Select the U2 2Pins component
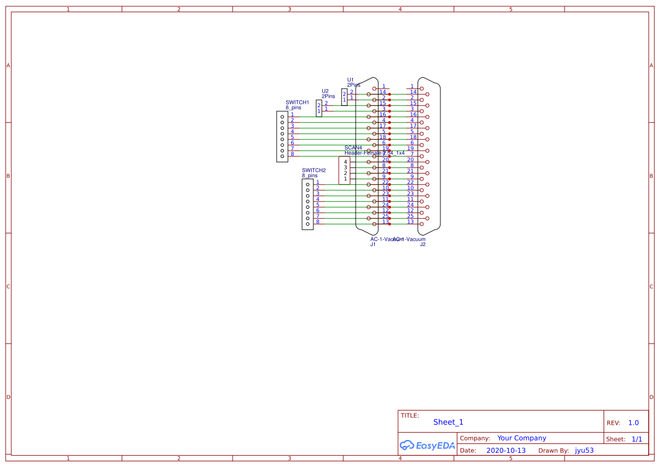 pyautogui.click(x=319, y=108)
